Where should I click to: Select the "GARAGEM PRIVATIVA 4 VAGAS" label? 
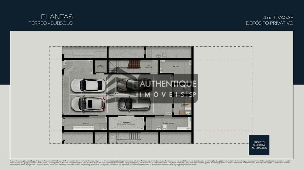(x=112, y=95)
